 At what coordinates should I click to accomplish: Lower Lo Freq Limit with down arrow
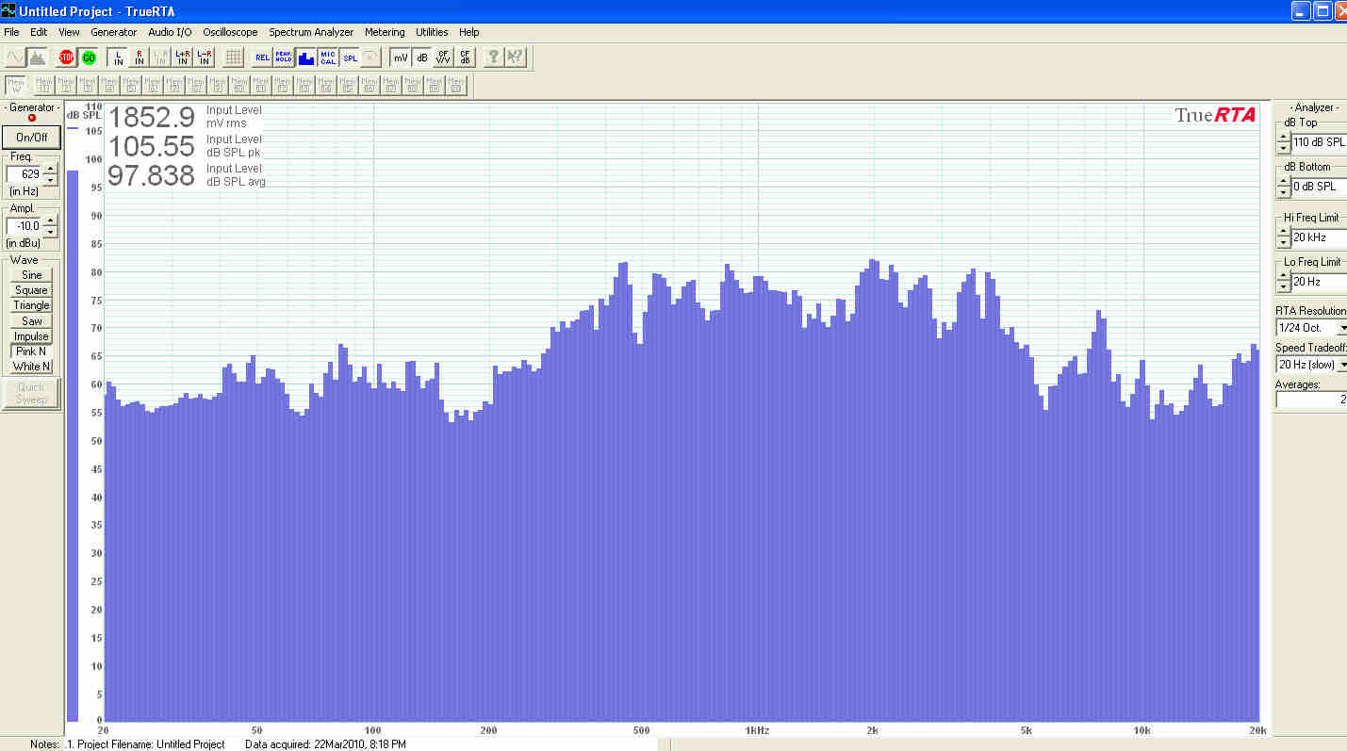click(x=1283, y=286)
